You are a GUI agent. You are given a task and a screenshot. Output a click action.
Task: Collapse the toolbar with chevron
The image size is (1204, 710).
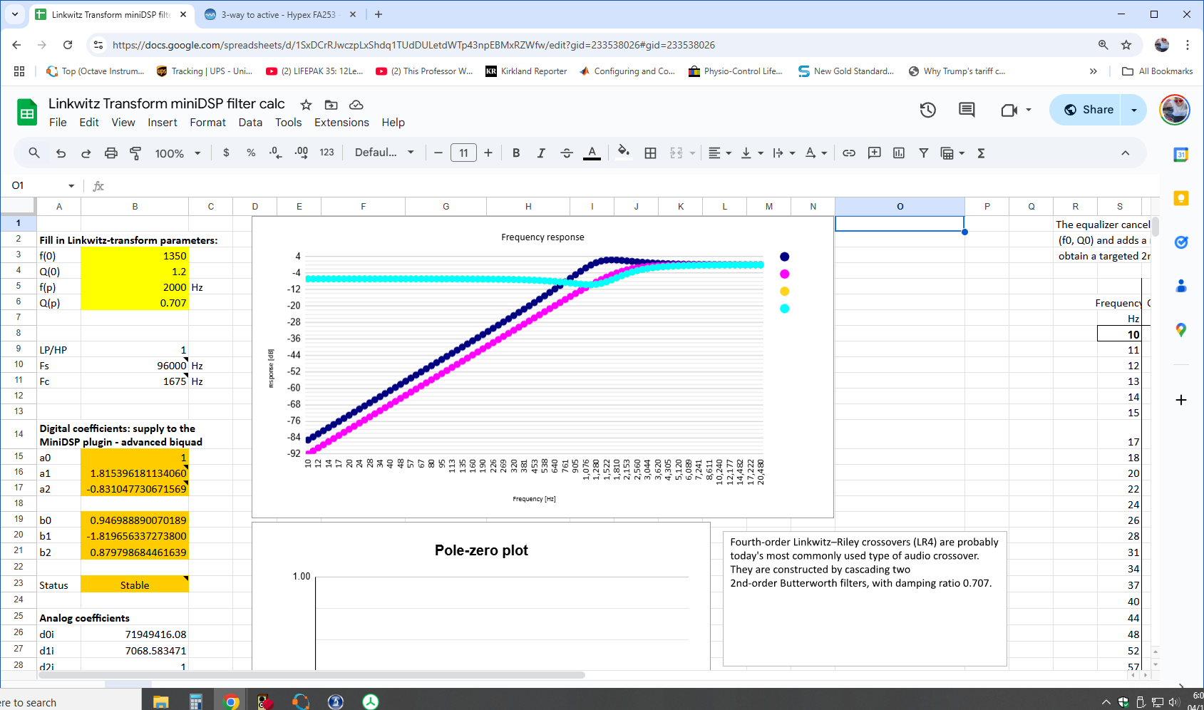coord(1125,153)
